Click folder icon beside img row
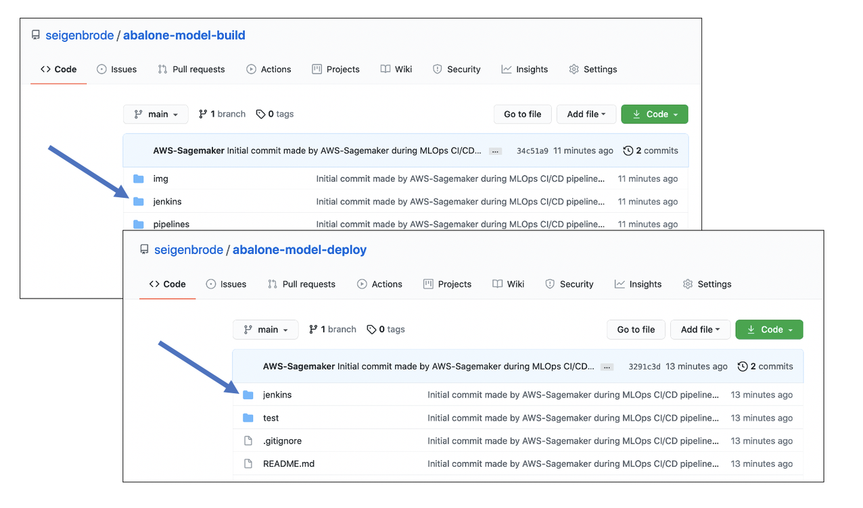The height and width of the screenshot is (508, 863). (139, 178)
